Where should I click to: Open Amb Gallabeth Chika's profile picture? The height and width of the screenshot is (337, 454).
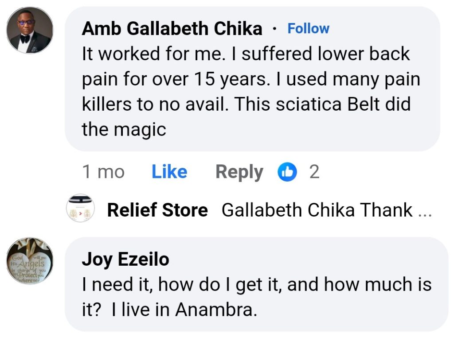(x=30, y=31)
